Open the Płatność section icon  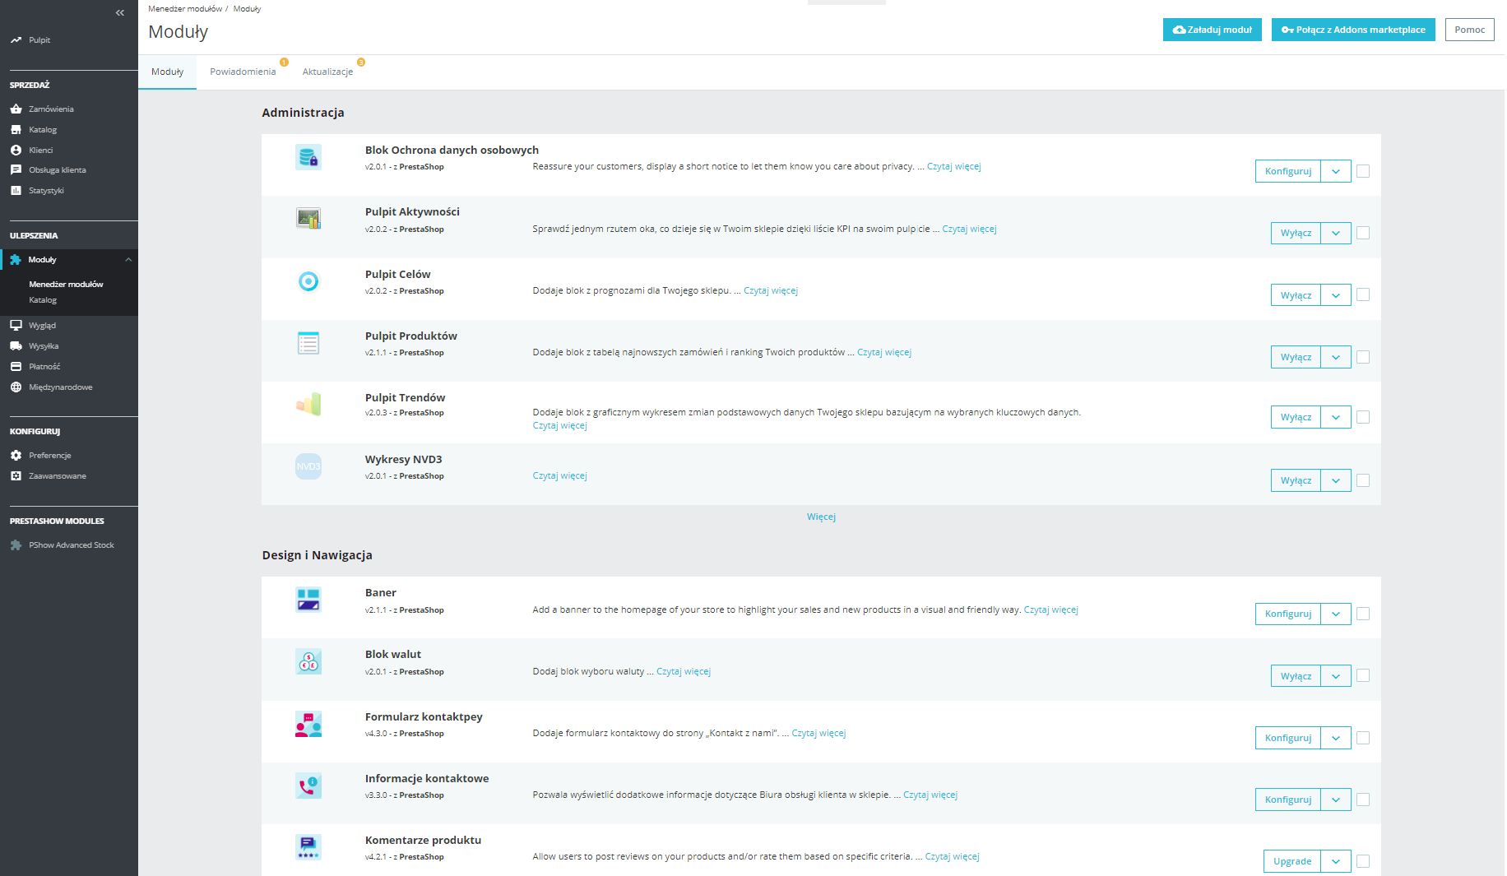(16, 366)
